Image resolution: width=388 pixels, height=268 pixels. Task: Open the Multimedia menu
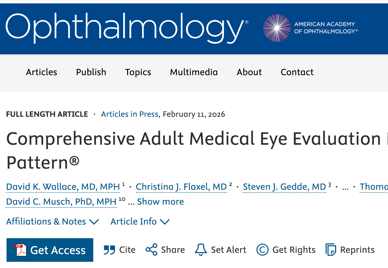[194, 72]
